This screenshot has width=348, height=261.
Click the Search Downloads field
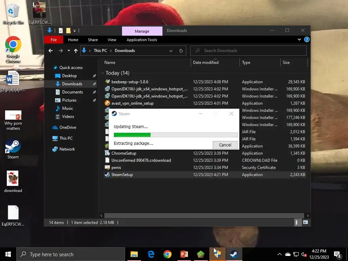248,51
